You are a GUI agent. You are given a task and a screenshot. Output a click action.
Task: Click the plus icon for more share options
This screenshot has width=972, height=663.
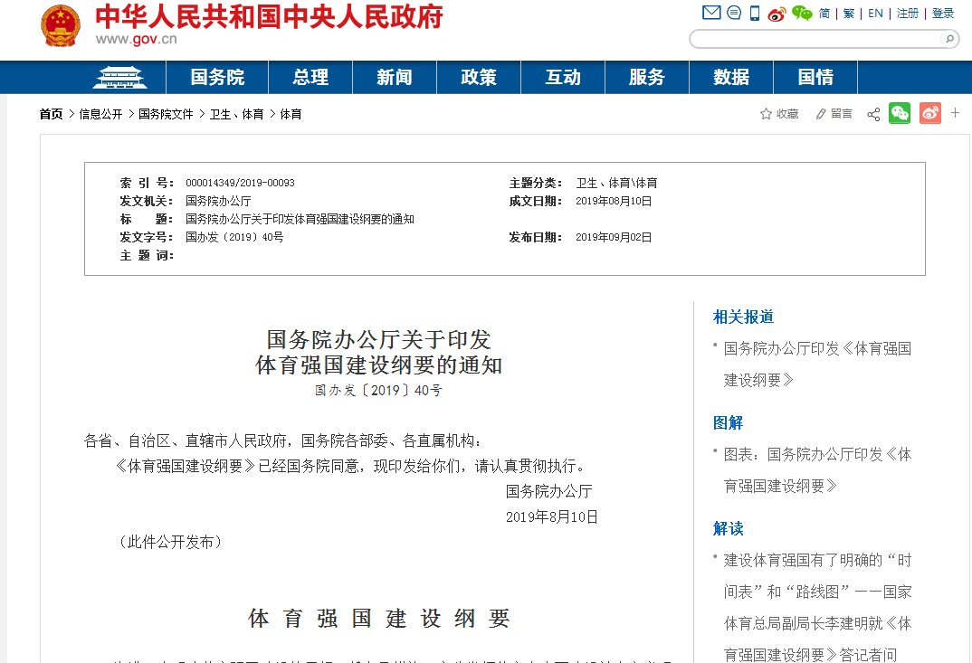[x=955, y=113]
